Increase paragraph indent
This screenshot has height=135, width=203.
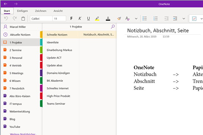tap(175, 19)
